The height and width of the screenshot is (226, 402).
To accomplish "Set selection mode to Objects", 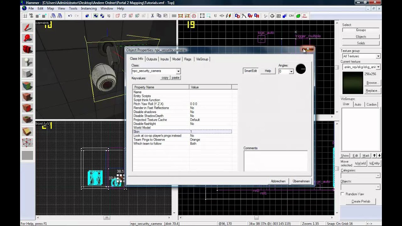I will [x=361, y=36].
